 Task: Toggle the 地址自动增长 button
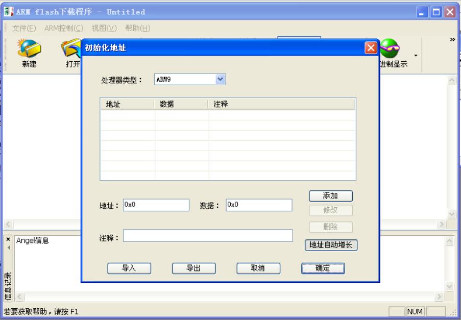pyautogui.click(x=331, y=245)
